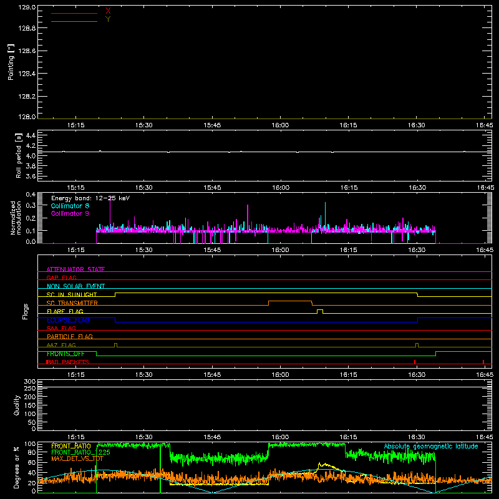Click the Pointing axis title

[x=11, y=62]
